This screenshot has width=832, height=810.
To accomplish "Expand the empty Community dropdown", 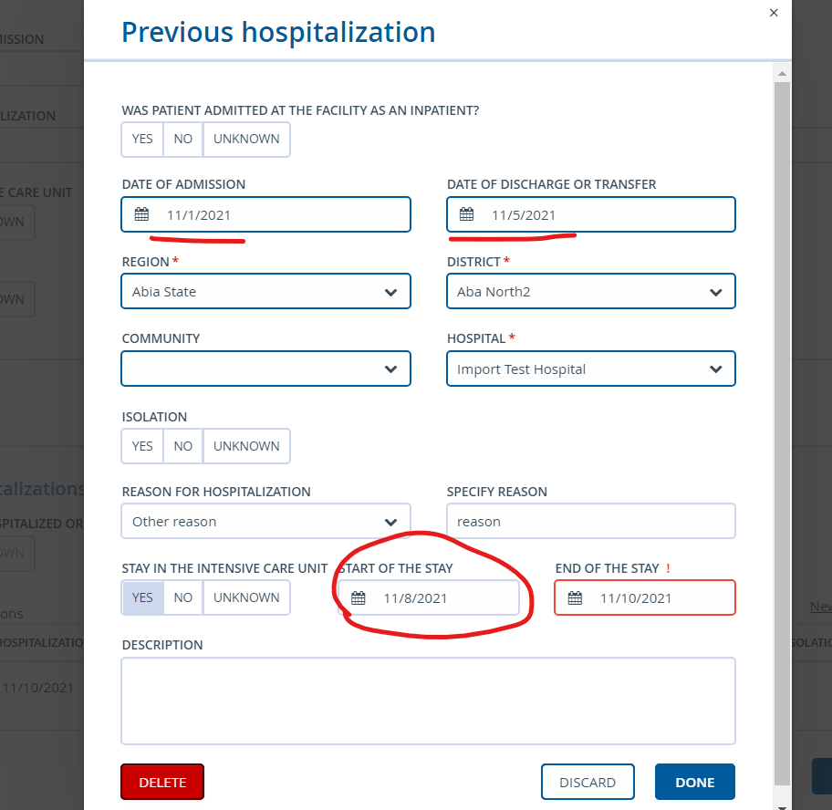I will point(265,369).
